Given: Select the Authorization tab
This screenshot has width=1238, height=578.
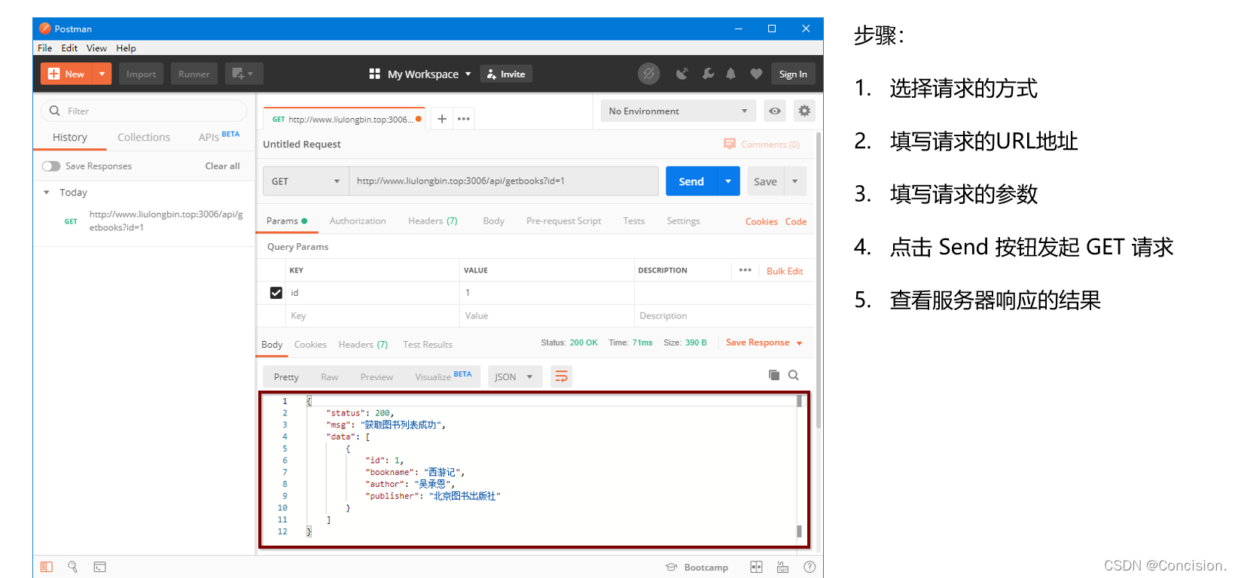Looking at the screenshot, I should point(358,221).
